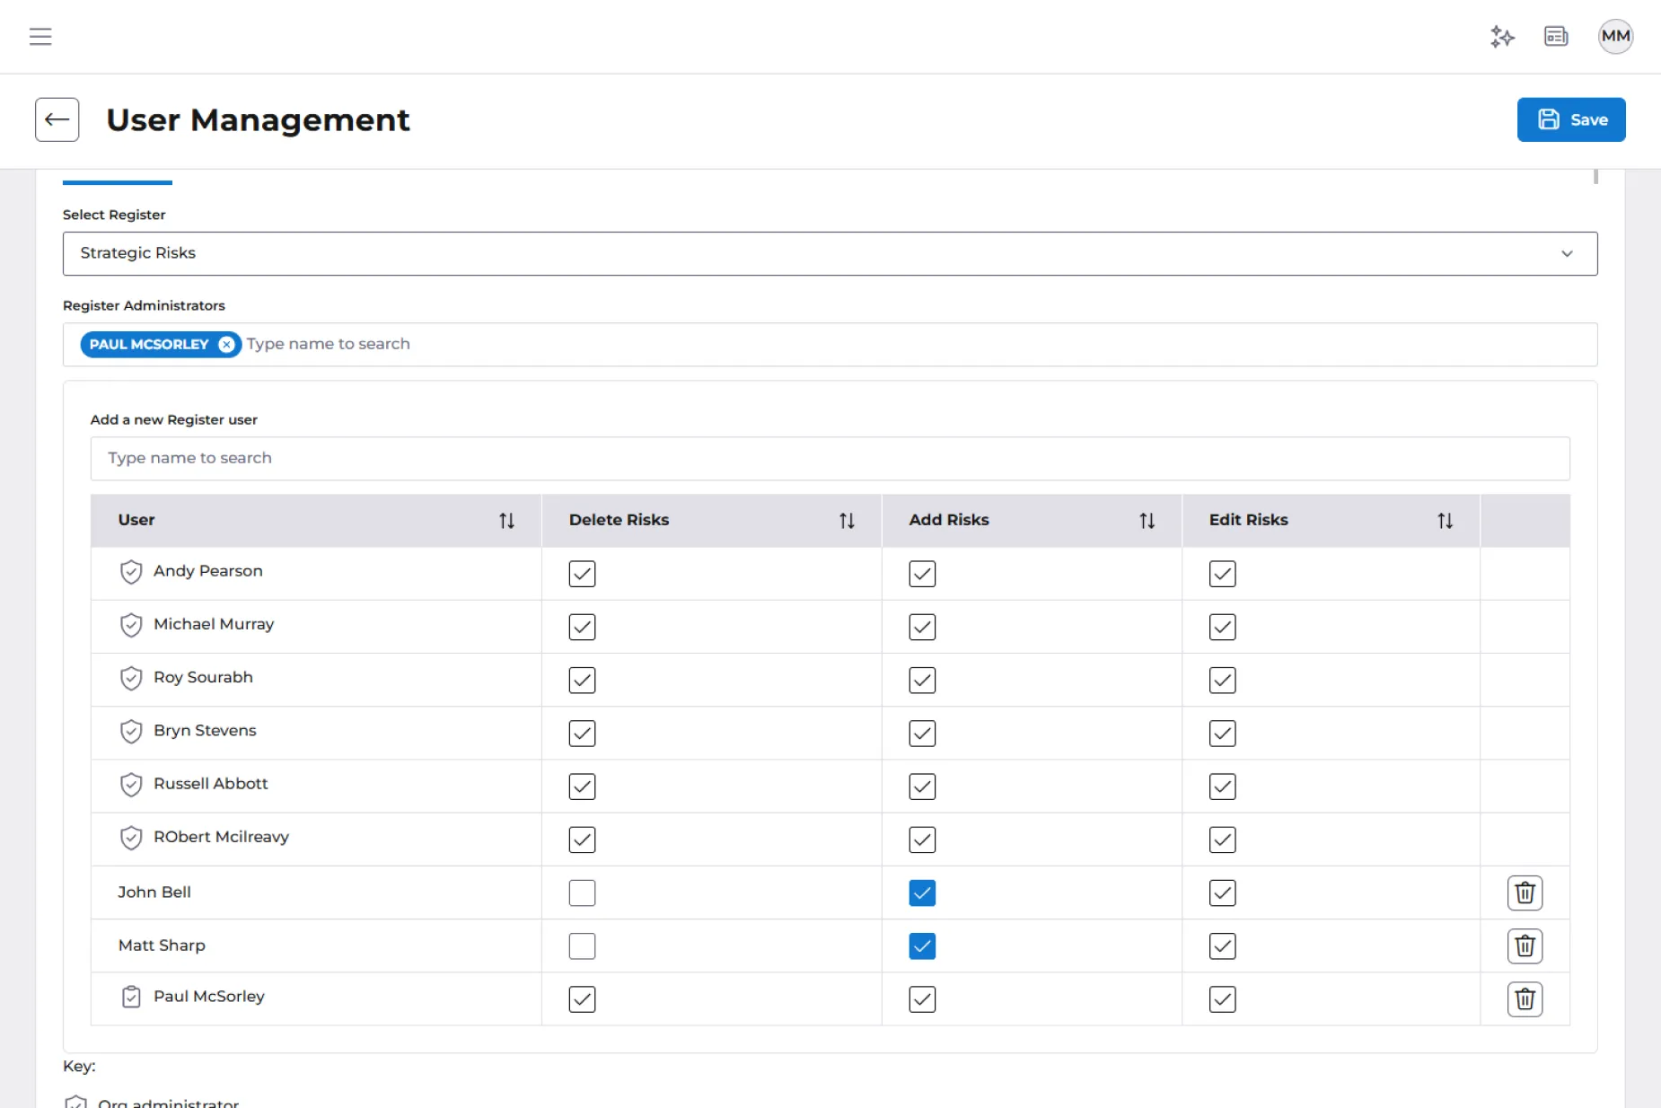Save user management changes
1661x1108 pixels.
tap(1571, 119)
